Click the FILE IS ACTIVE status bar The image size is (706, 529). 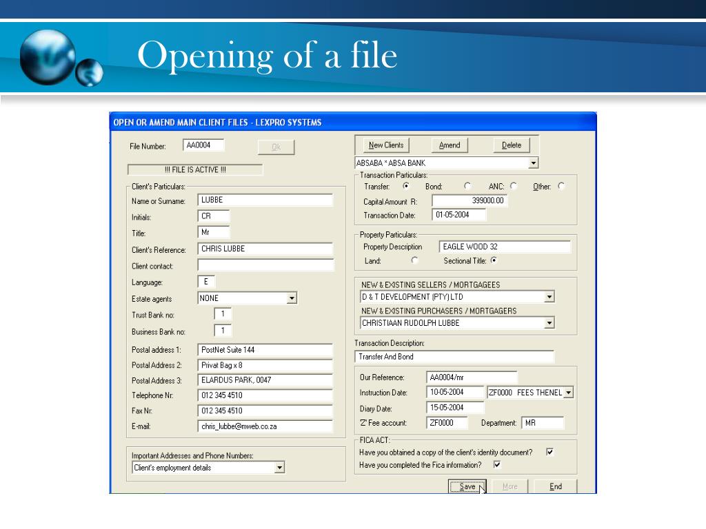click(x=195, y=169)
